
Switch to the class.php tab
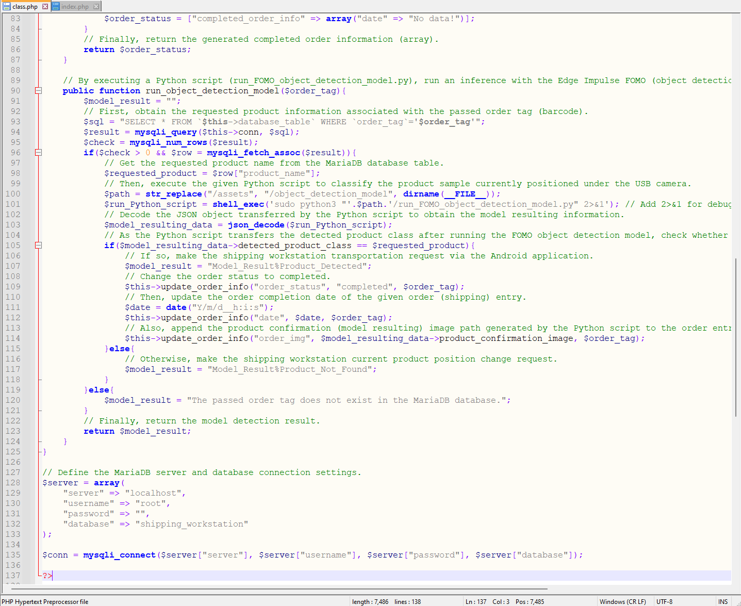(25, 6)
